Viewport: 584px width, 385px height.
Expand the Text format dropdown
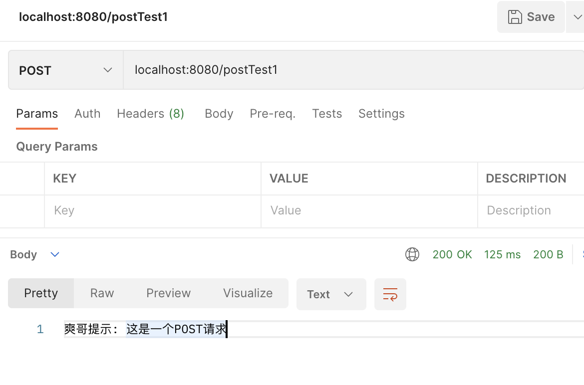[x=331, y=294]
